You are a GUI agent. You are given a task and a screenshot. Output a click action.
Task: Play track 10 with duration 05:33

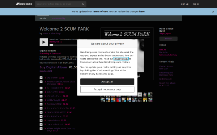pos(41,116)
